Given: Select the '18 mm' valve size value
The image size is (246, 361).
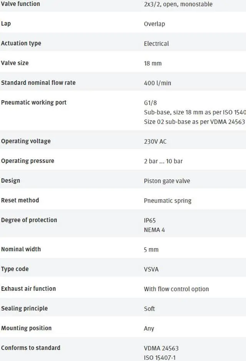Looking at the screenshot, I should click(153, 63).
